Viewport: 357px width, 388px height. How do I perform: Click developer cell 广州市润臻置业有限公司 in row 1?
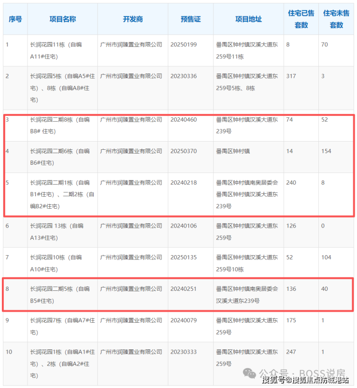[131, 44]
